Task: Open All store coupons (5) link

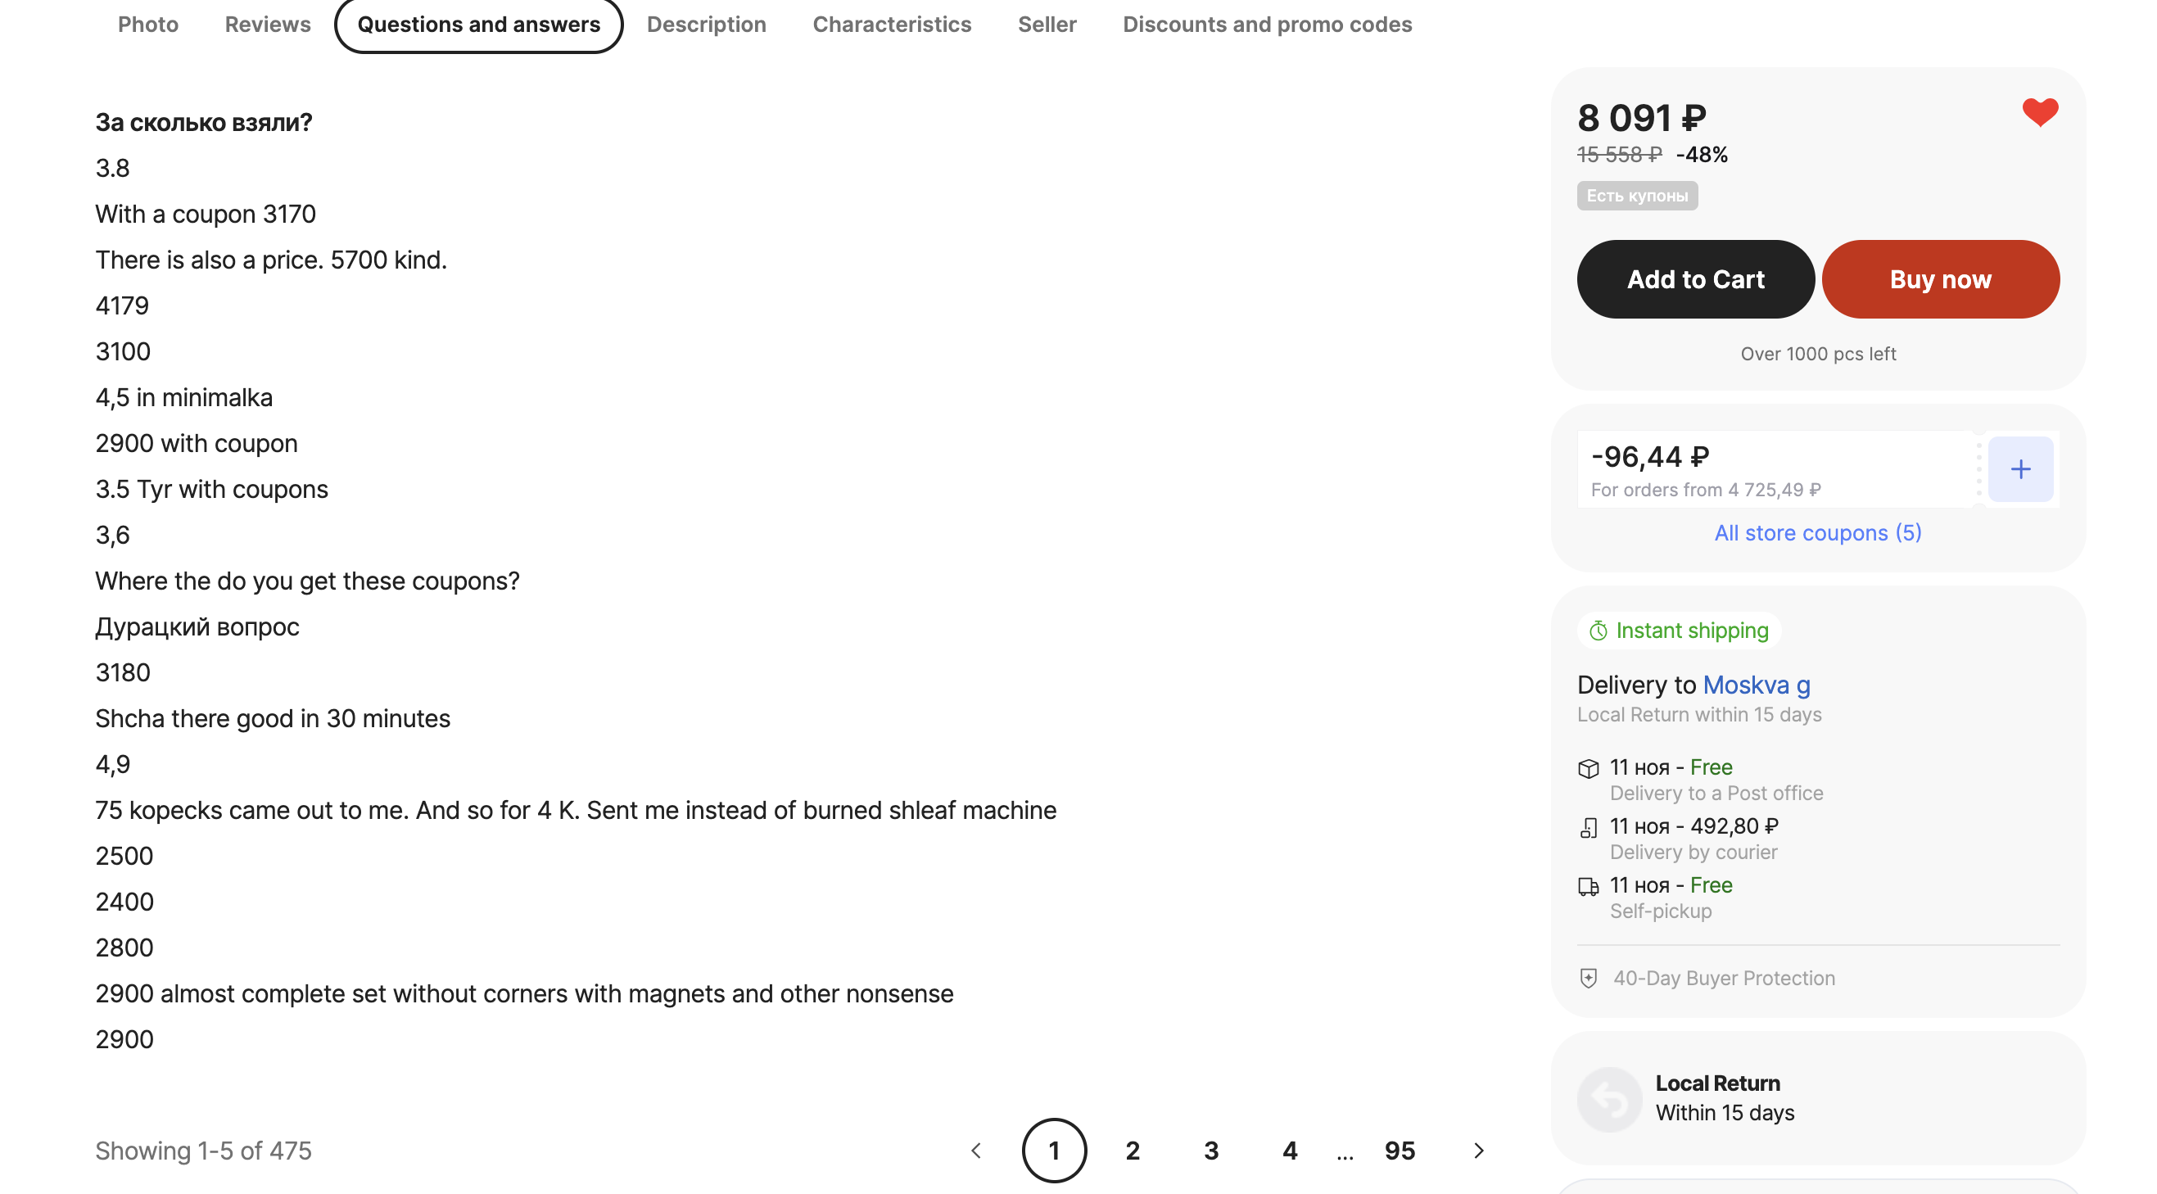Action: click(x=1817, y=532)
